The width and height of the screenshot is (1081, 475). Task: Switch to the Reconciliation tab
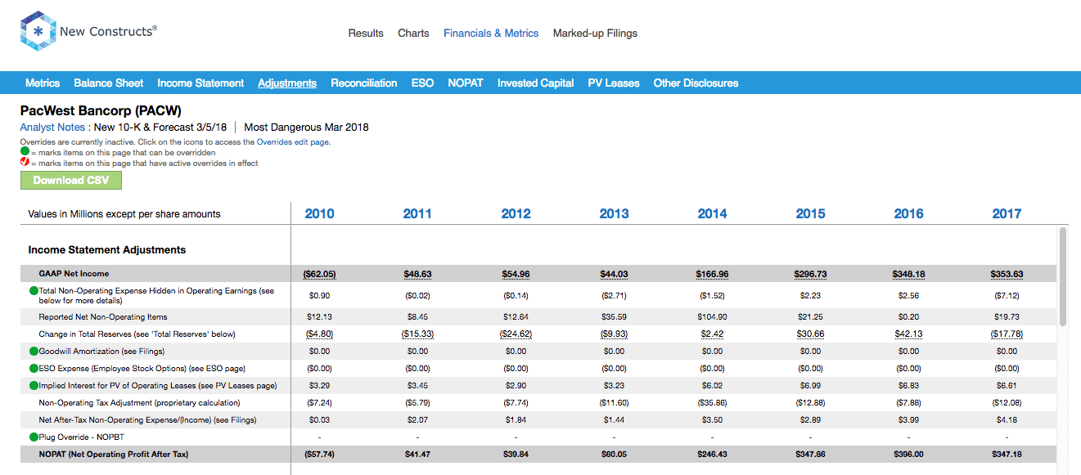click(364, 83)
